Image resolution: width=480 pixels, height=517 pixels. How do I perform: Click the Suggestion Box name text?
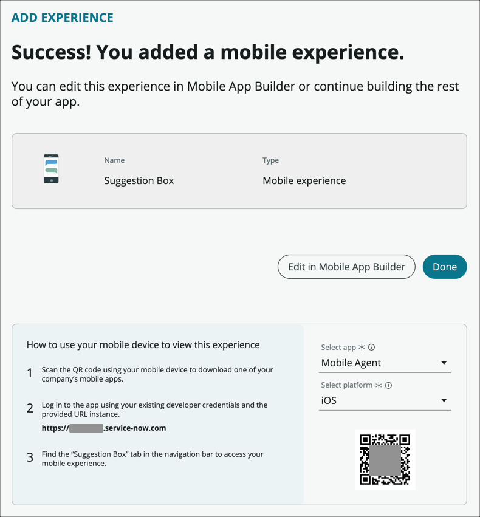click(139, 180)
